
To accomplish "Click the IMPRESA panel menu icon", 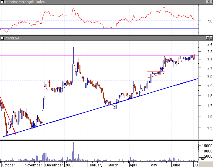I will pyautogui.click(x=2, y=38).
